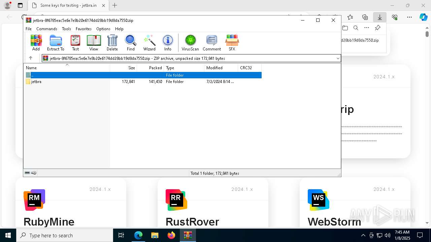Open the Windows Start menu
Image resolution: width=431 pixels, height=242 pixels.
tap(8, 235)
